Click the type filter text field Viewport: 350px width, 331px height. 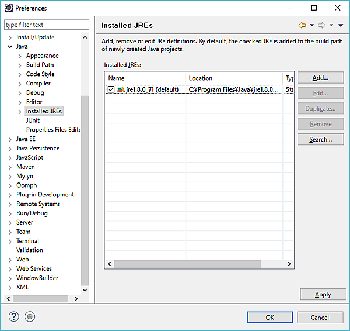click(x=47, y=25)
